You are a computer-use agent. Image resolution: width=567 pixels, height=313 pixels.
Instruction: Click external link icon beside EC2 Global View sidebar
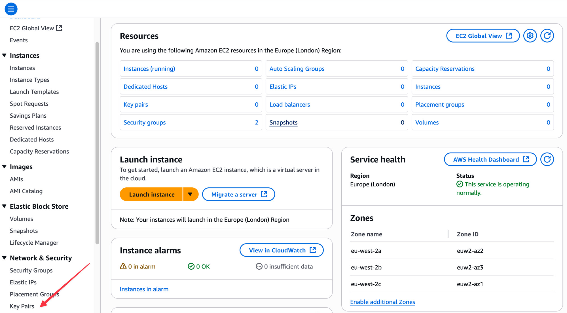point(59,28)
